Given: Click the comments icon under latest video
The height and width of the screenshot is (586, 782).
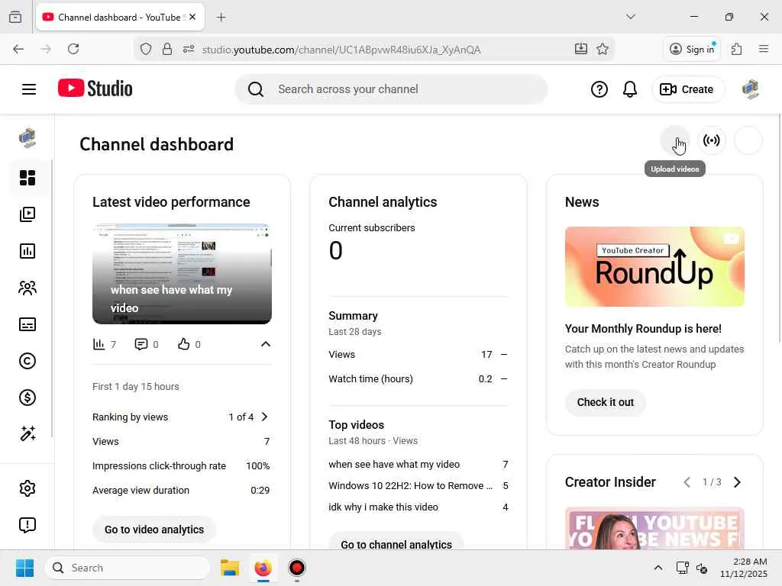Looking at the screenshot, I should pos(141,344).
